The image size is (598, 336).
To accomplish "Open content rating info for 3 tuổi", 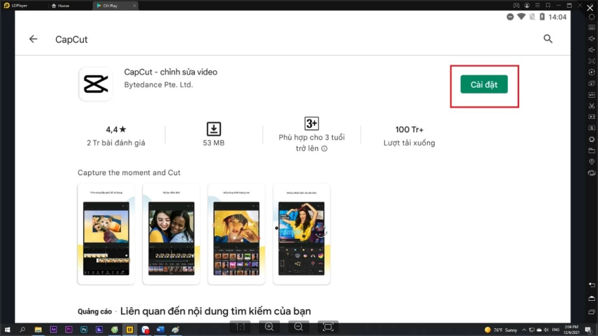I will 324,148.
